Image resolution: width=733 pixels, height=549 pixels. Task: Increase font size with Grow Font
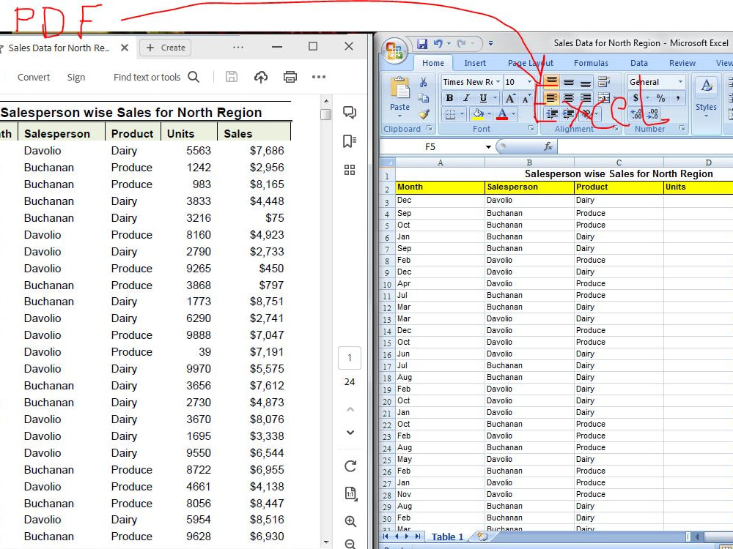click(510, 98)
